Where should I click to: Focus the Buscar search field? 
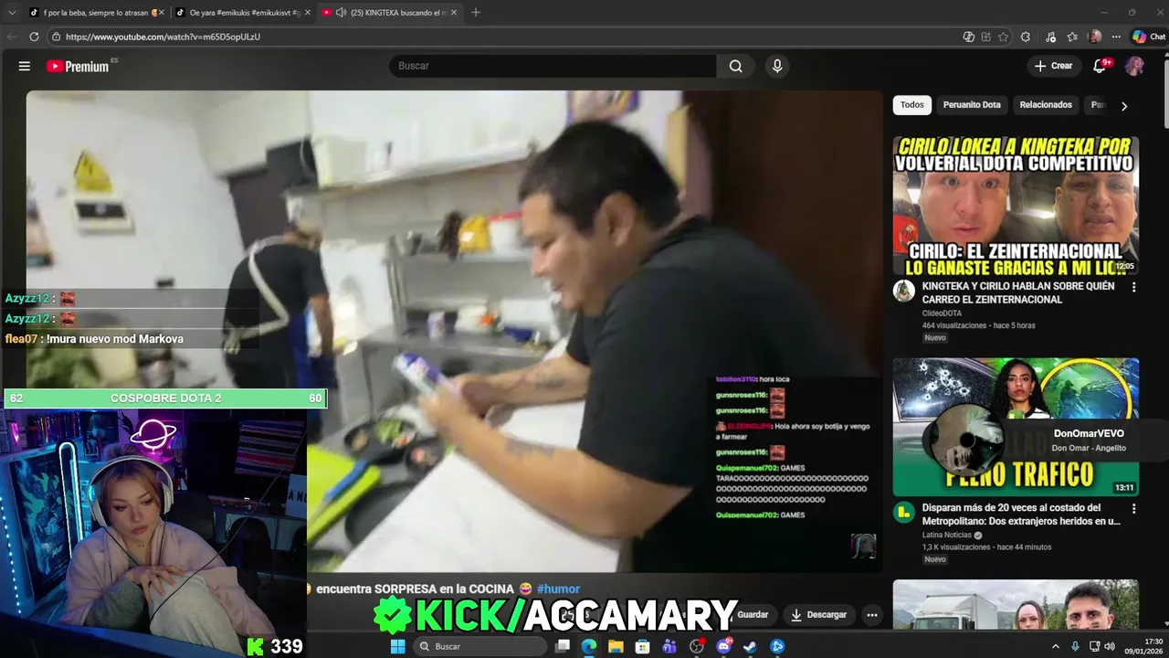(x=553, y=66)
